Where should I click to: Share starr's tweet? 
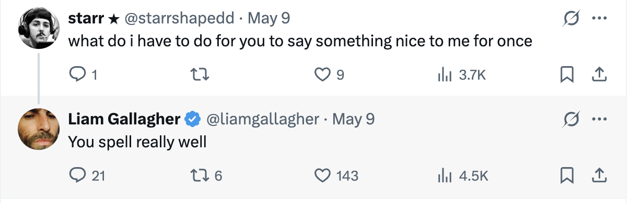(x=599, y=75)
